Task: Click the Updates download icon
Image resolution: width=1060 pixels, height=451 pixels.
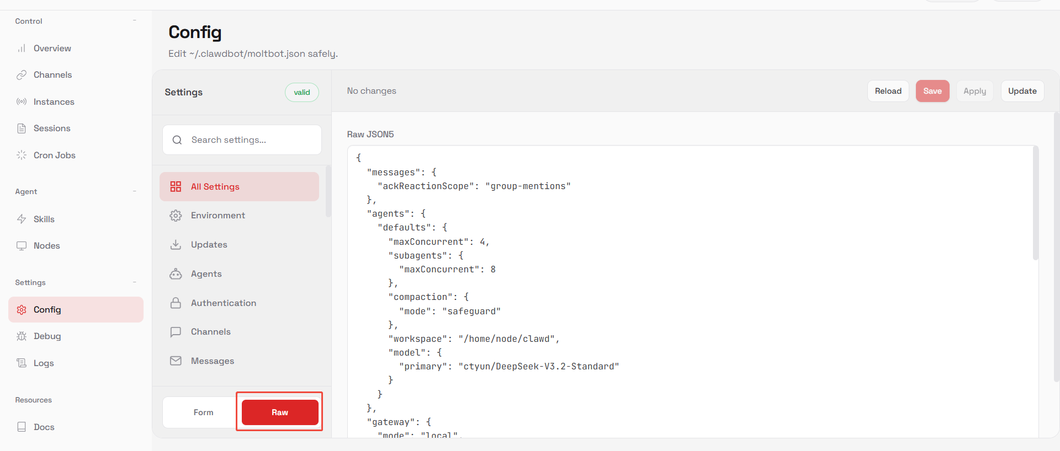Action: (176, 245)
